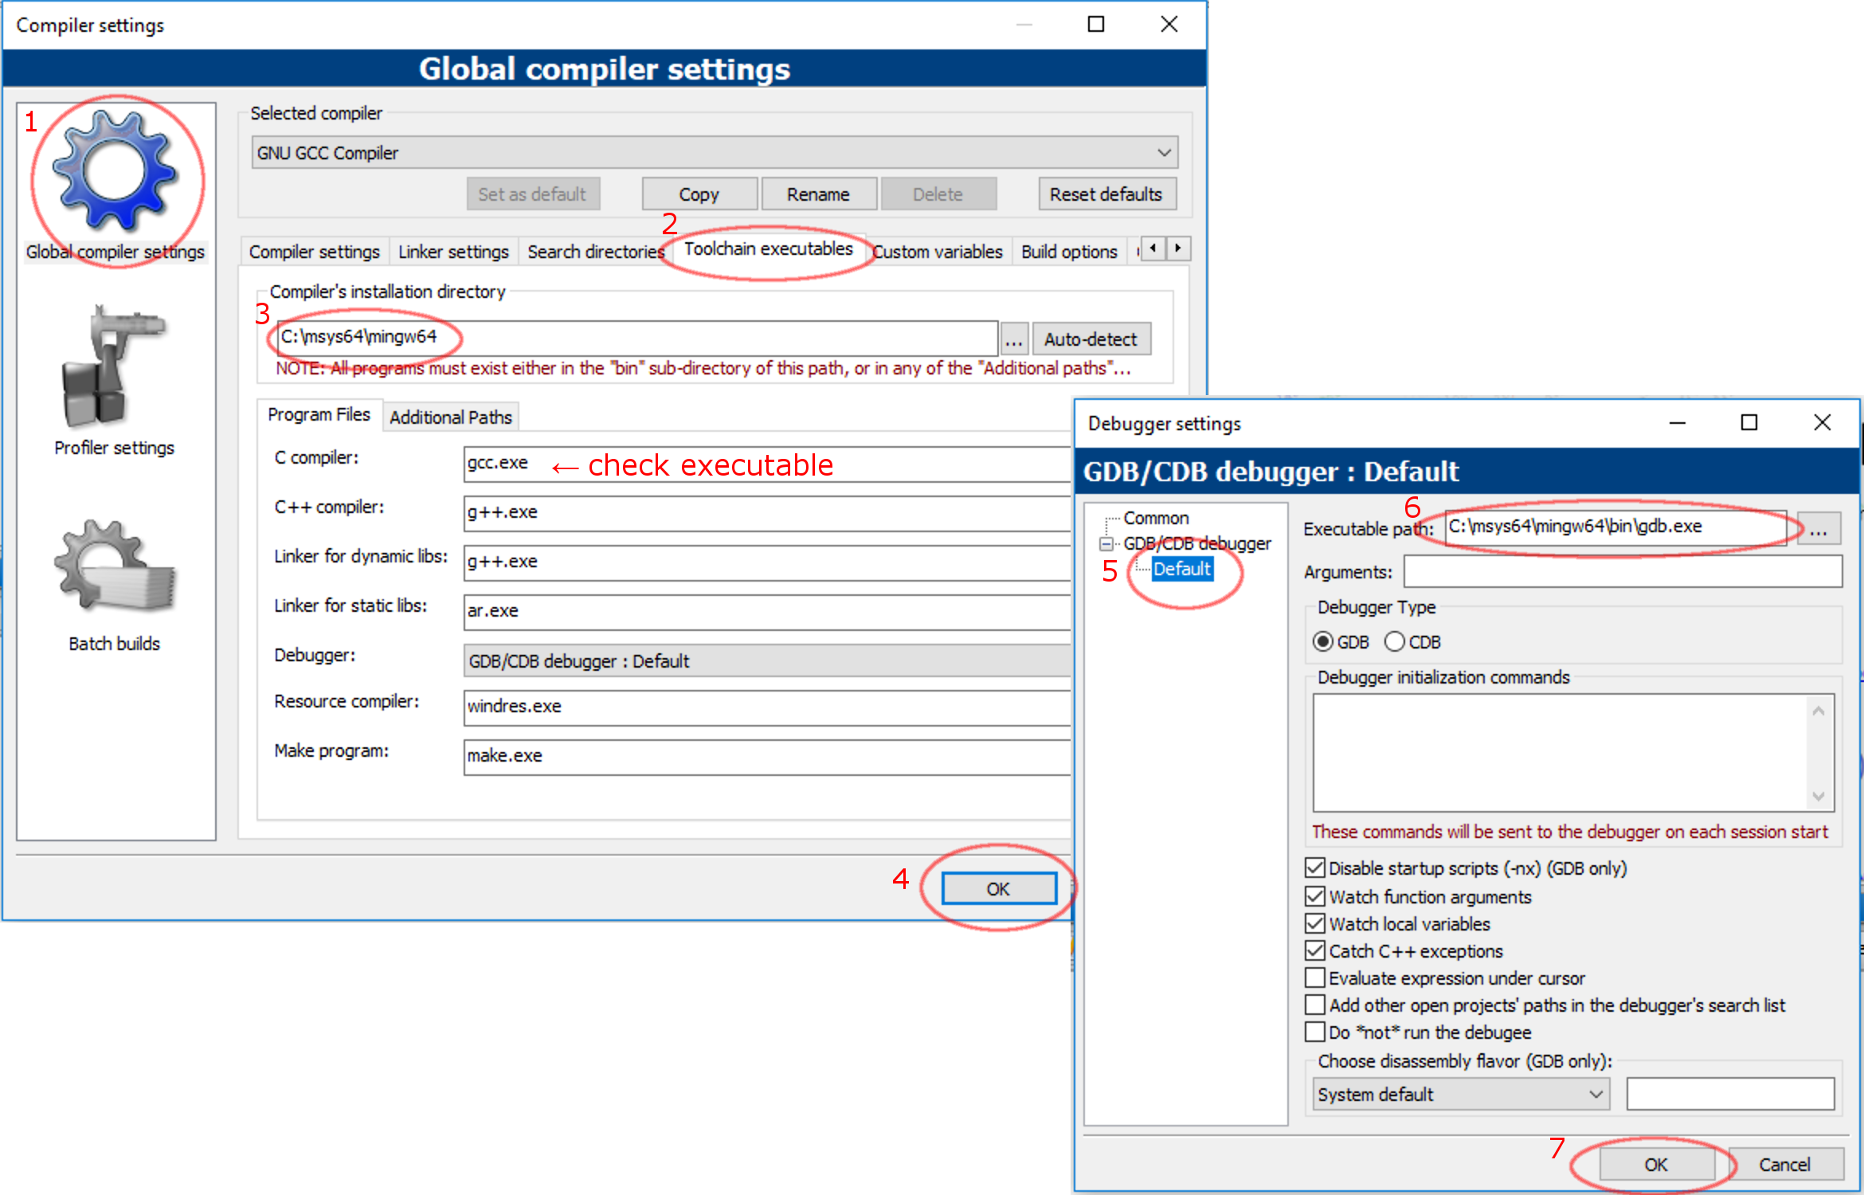Click the Arguments input field

point(1622,571)
